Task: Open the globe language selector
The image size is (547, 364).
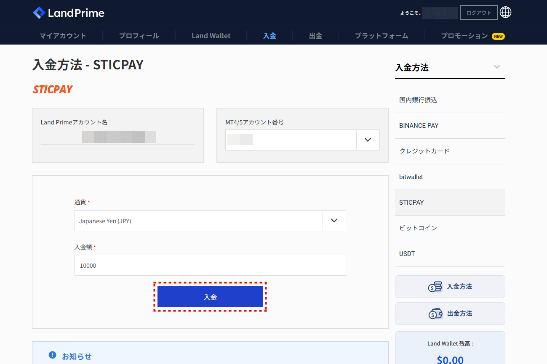Action: tap(505, 13)
